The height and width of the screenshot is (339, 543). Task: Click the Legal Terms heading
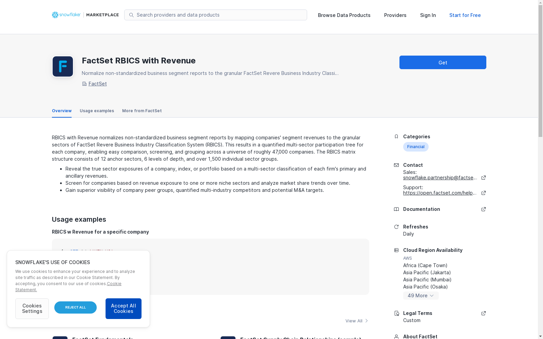[x=418, y=313]
